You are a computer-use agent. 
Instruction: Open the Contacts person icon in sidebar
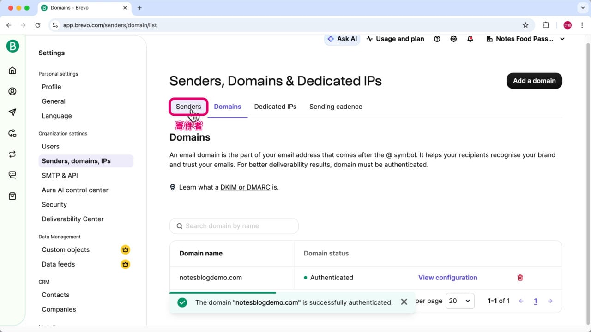[x=12, y=91]
